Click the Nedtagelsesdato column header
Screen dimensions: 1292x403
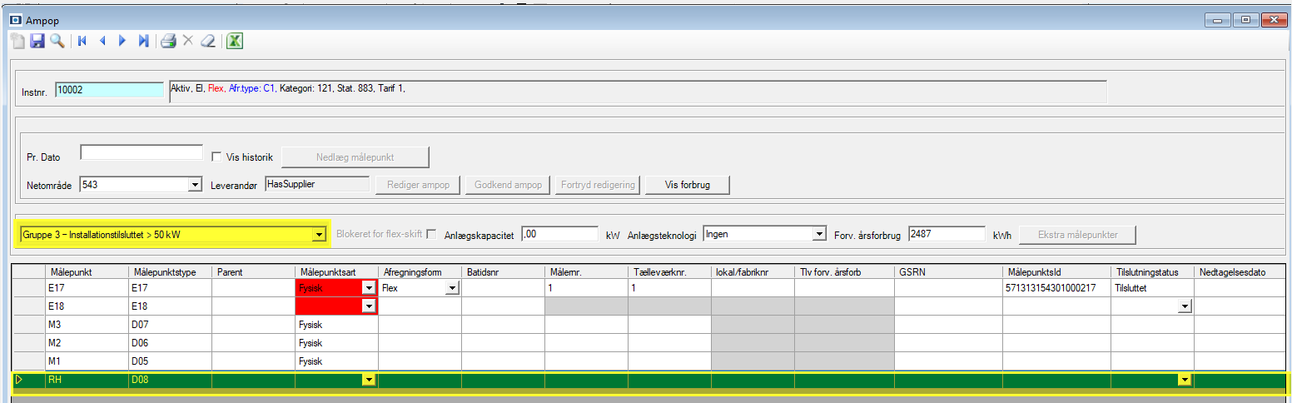click(x=1240, y=271)
